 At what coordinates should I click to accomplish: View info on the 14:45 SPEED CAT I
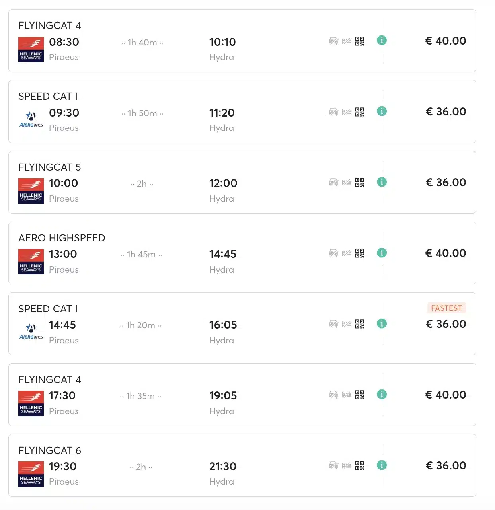[x=382, y=324]
